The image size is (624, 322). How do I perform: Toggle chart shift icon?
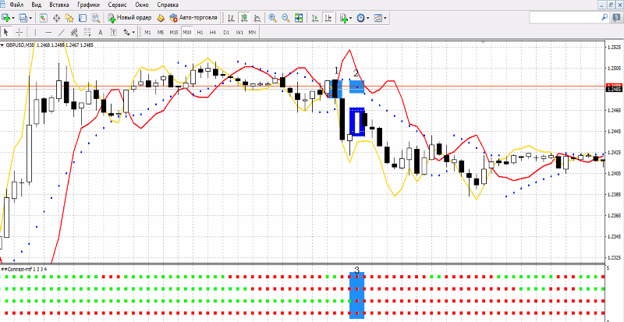coord(328,18)
